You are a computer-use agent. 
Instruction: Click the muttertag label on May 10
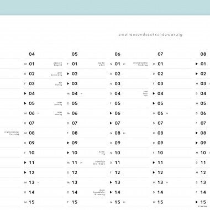pyautogui.click(x=102, y=153)
